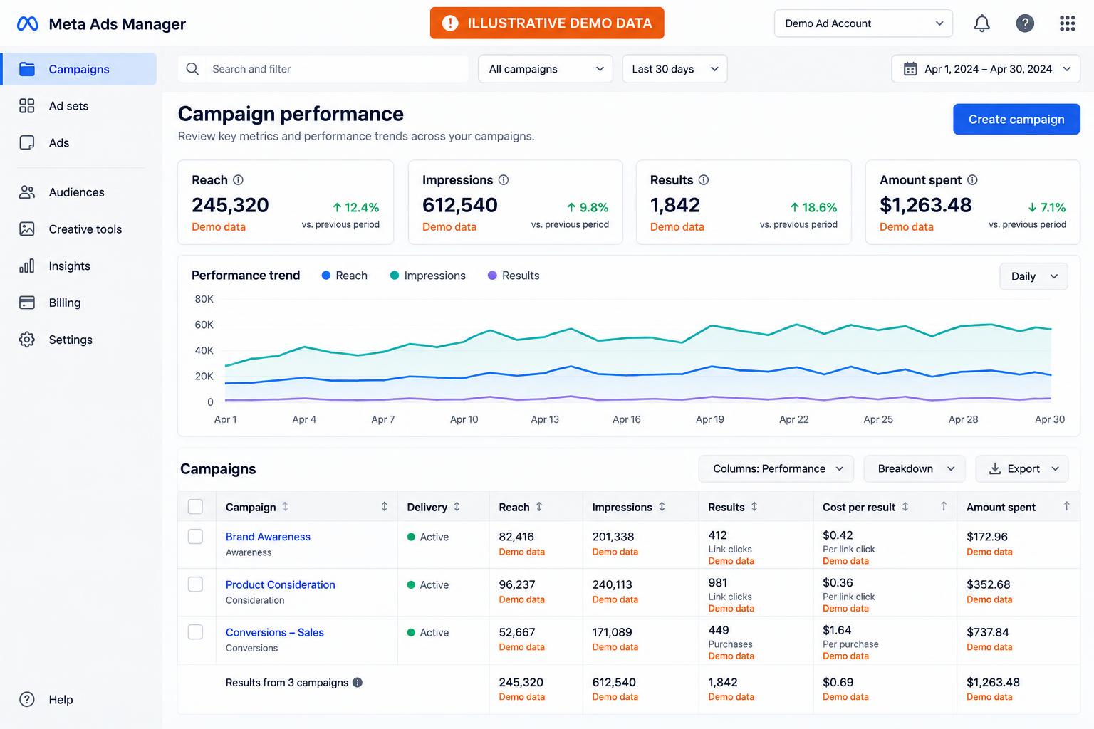This screenshot has height=729, width=1094.
Task: Click the Search and filter field
Action: pyautogui.click(x=323, y=69)
